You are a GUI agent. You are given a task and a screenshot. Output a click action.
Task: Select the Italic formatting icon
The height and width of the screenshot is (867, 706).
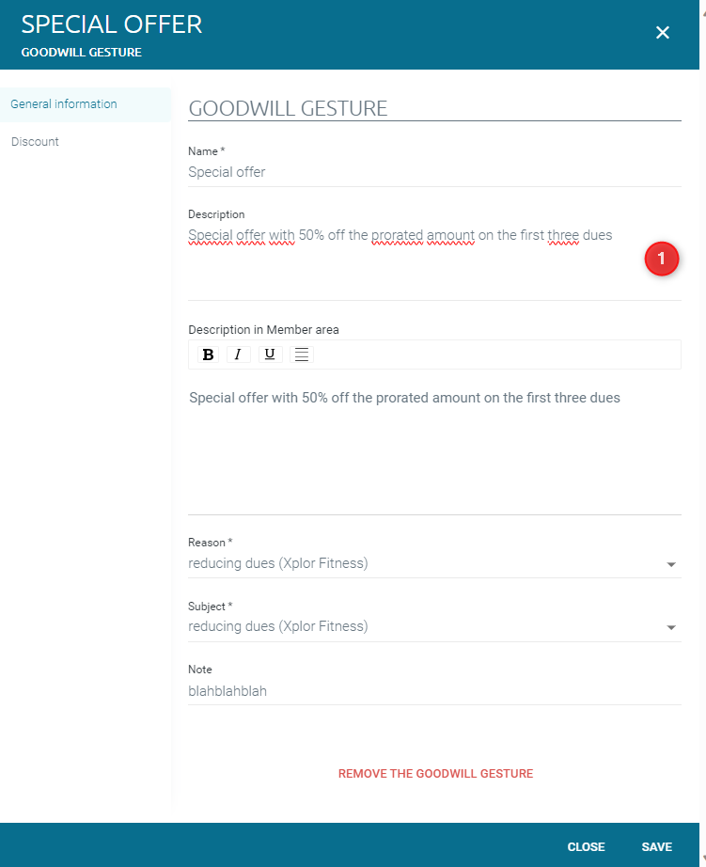tap(239, 355)
